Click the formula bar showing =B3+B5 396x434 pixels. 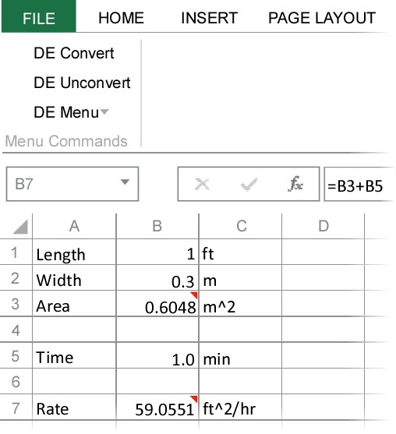click(359, 184)
